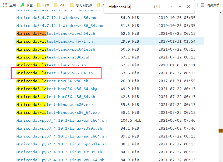
Task: Download Miniconda3-latest-Linux-x86_64.sh
Action: click(x=54, y=73)
